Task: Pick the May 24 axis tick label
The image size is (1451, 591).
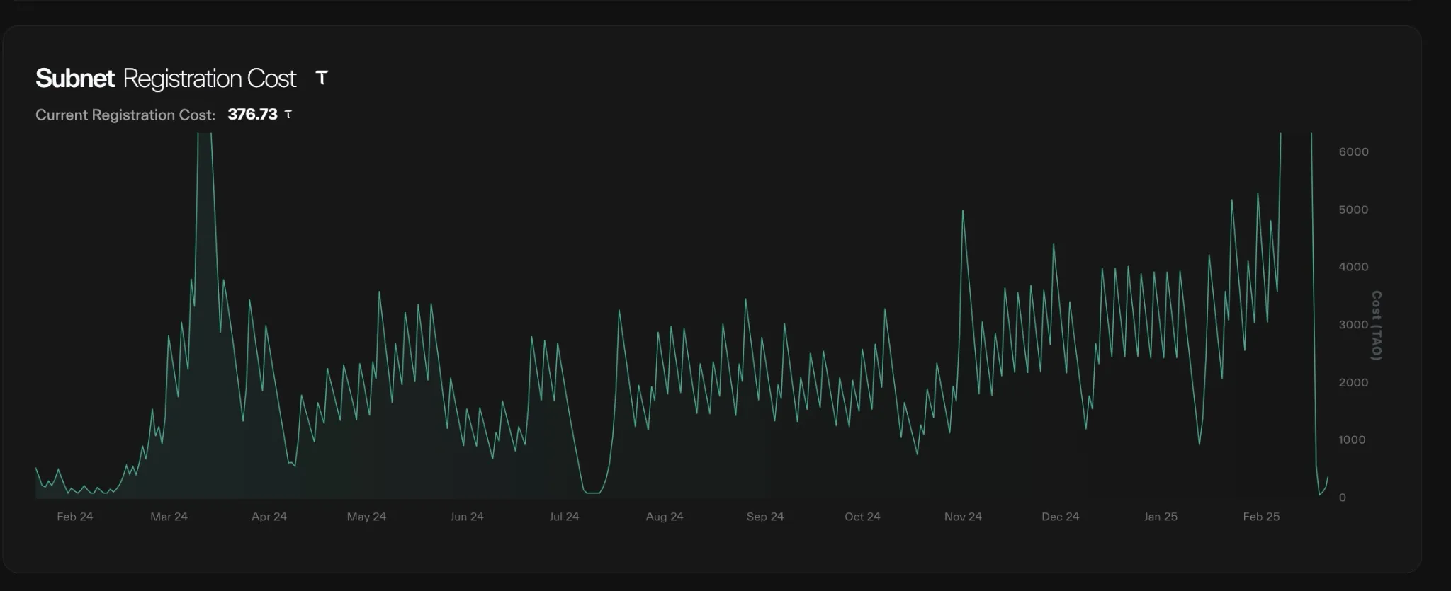Action: coord(366,517)
